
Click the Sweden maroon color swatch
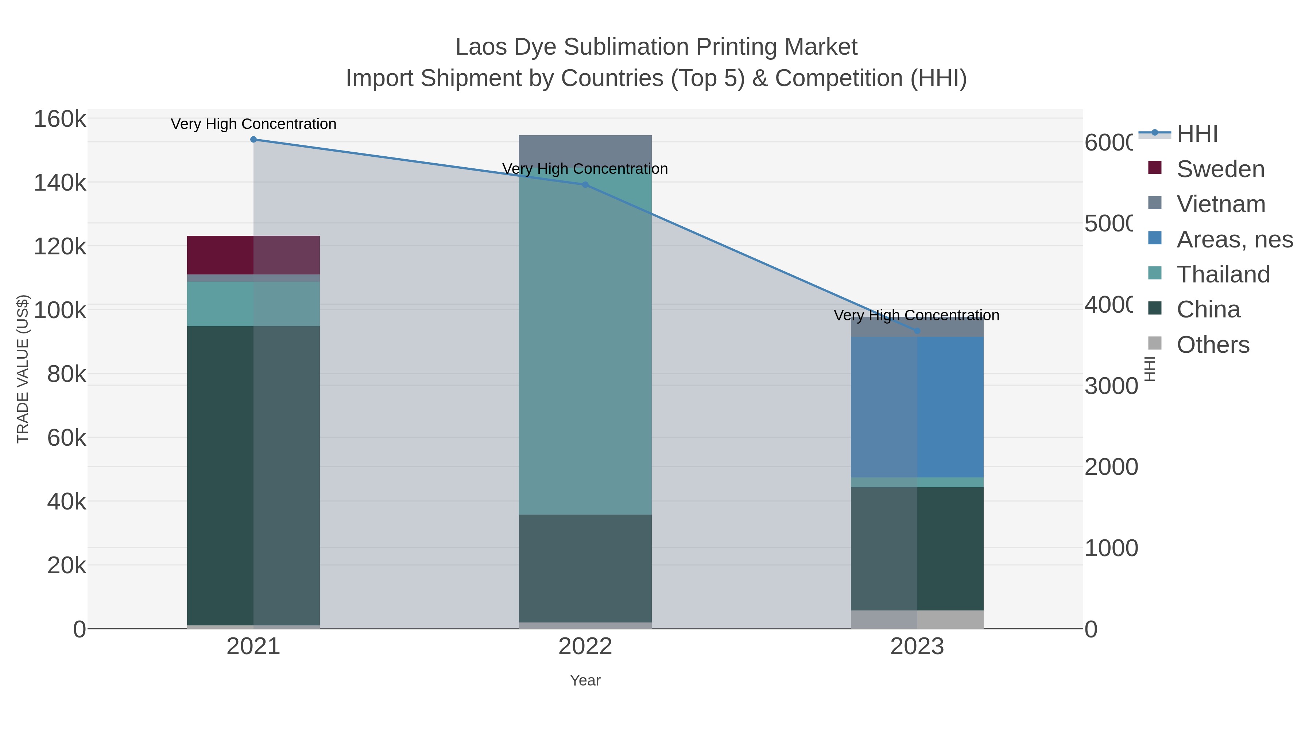pos(1154,168)
